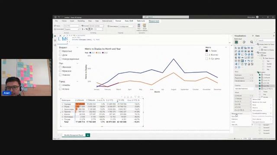
Task: Choose the Funnel visual icon
Action: pos(239,54)
